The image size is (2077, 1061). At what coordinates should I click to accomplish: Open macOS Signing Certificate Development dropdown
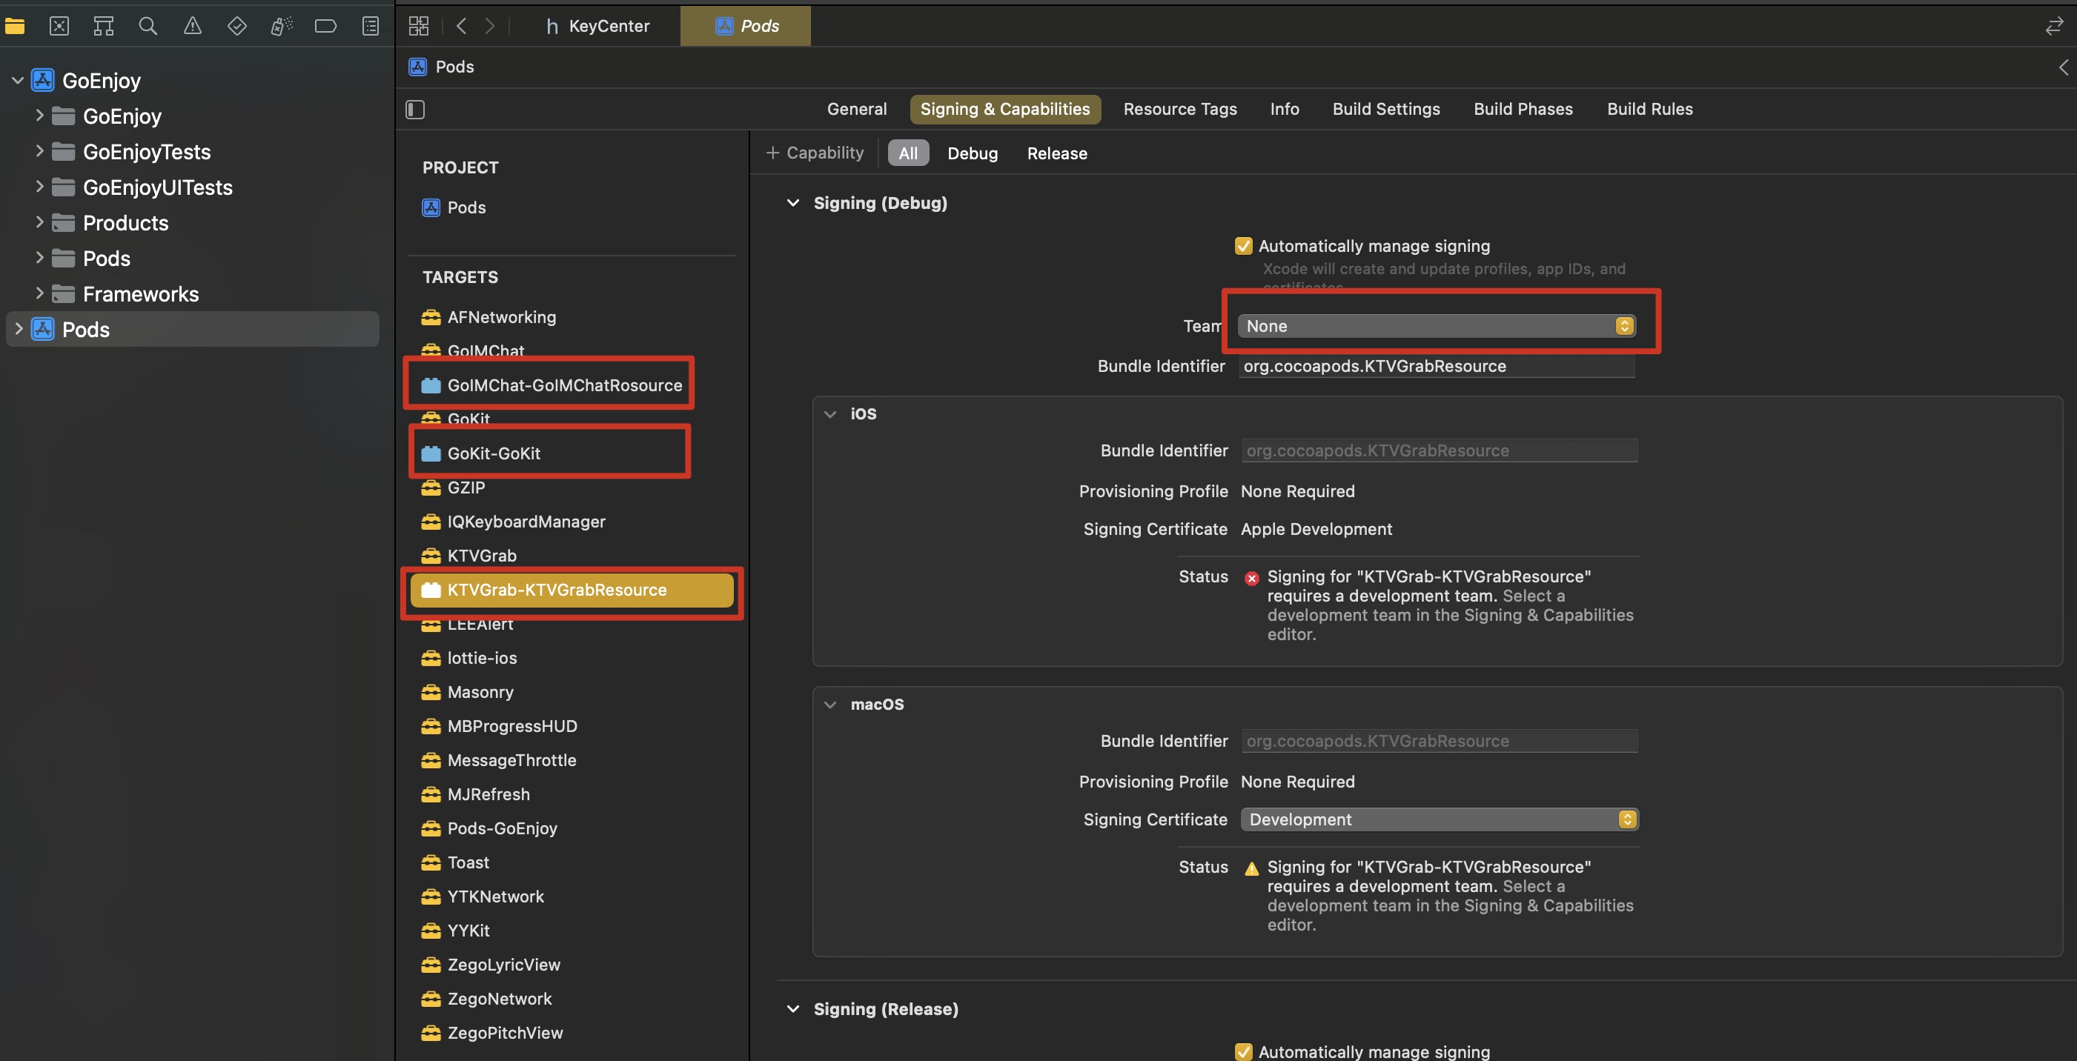click(x=1440, y=819)
